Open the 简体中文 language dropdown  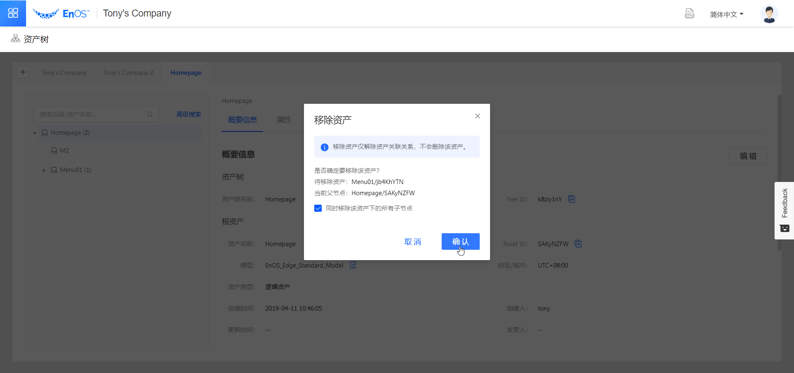pyautogui.click(x=727, y=14)
